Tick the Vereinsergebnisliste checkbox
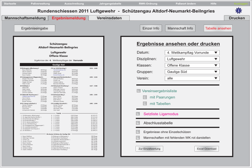This screenshot has width=252, height=168. (x=139, y=91)
